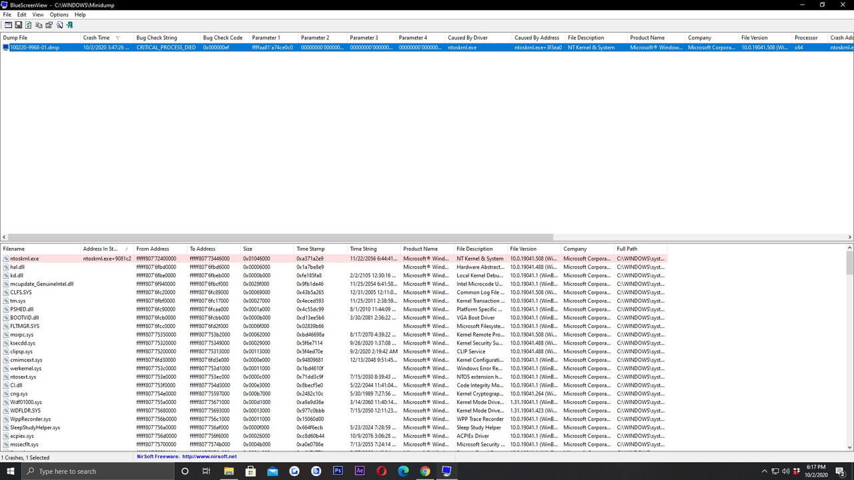Open the Windows Start menu
854x480 pixels.
point(10,471)
